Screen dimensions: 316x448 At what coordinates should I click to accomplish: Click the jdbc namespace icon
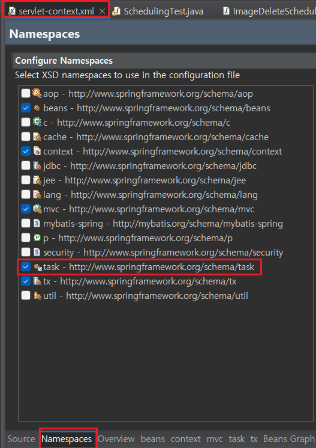[37, 166]
